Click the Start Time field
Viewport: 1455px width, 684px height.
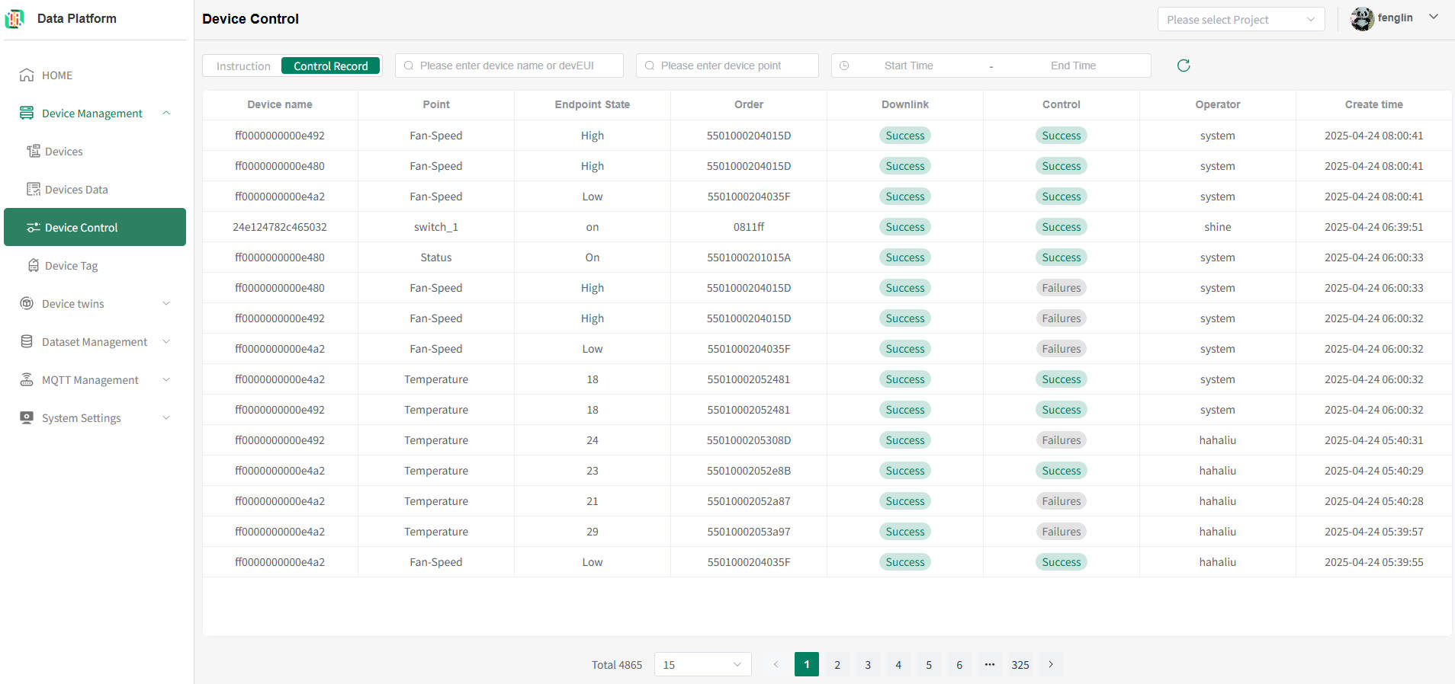tap(908, 66)
